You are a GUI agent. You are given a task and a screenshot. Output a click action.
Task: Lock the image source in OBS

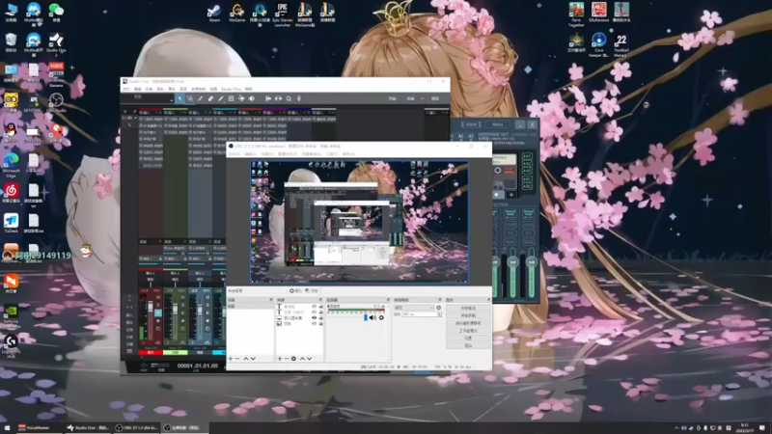click(321, 324)
